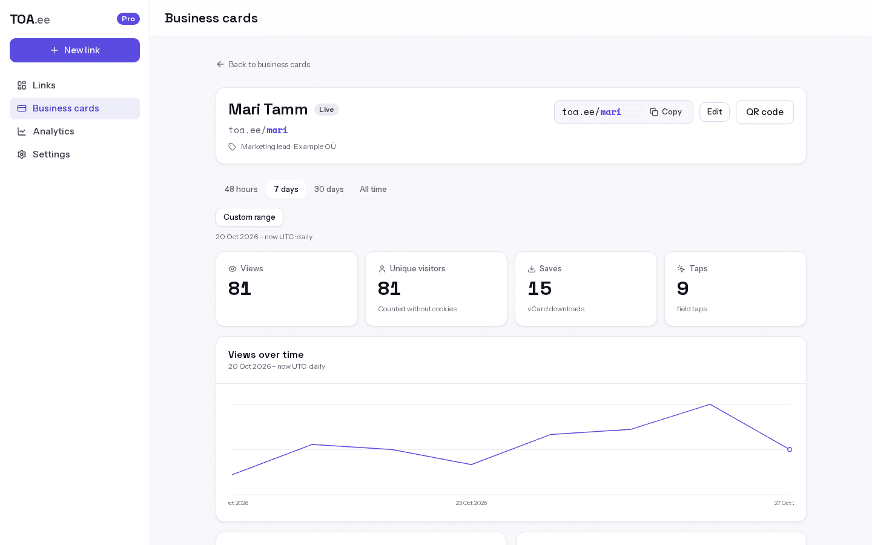Click 'field taps' caption
The height and width of the screenshot is (545, 872).
coord(692,309)
